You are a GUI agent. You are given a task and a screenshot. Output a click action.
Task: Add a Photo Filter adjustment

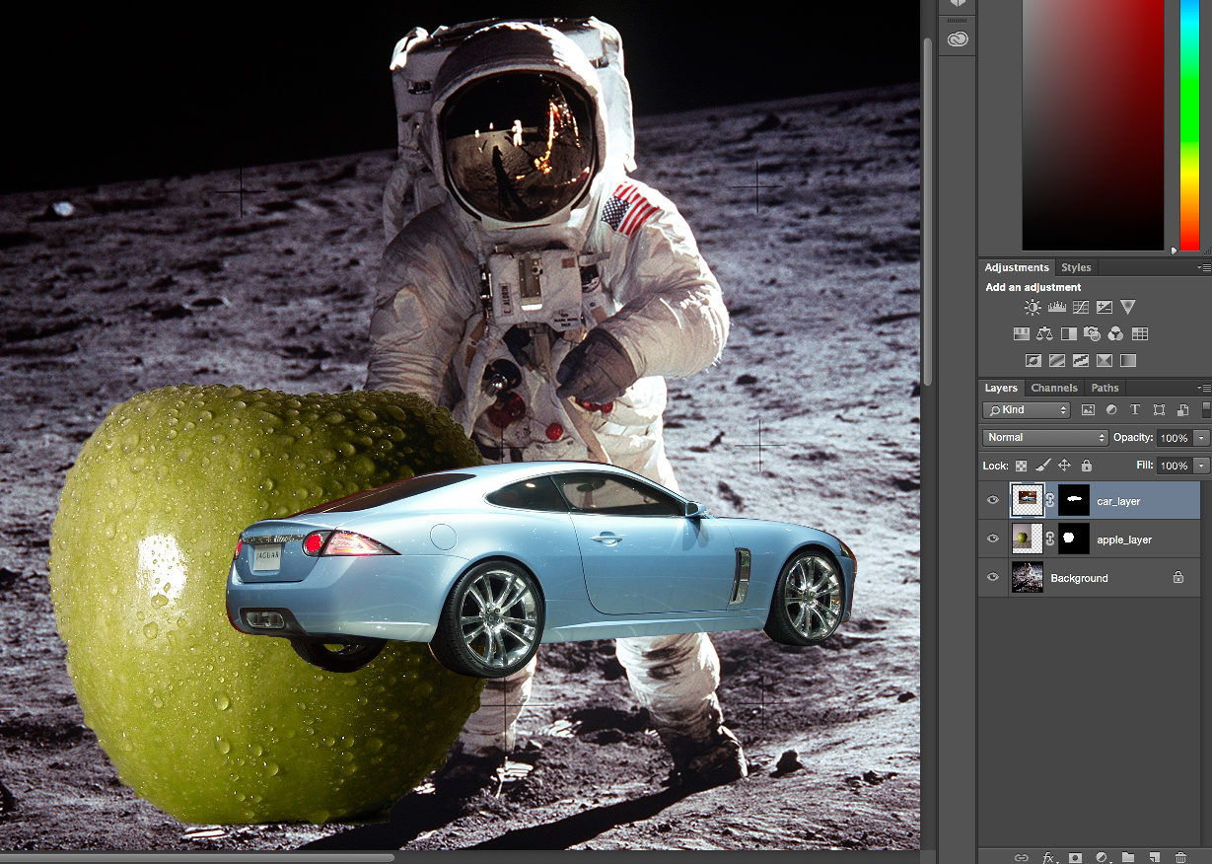coord(1092,334)
